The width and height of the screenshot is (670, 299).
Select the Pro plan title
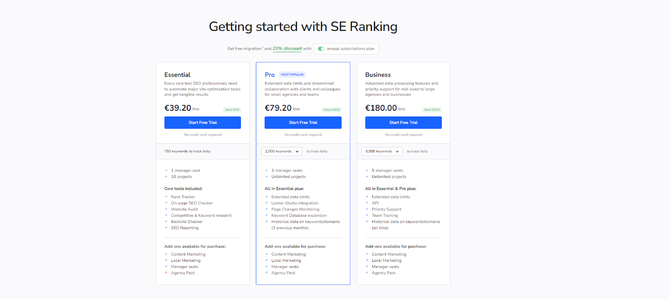pos(270,75)
